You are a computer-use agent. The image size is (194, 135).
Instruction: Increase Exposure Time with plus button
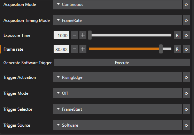coord(83,35)
